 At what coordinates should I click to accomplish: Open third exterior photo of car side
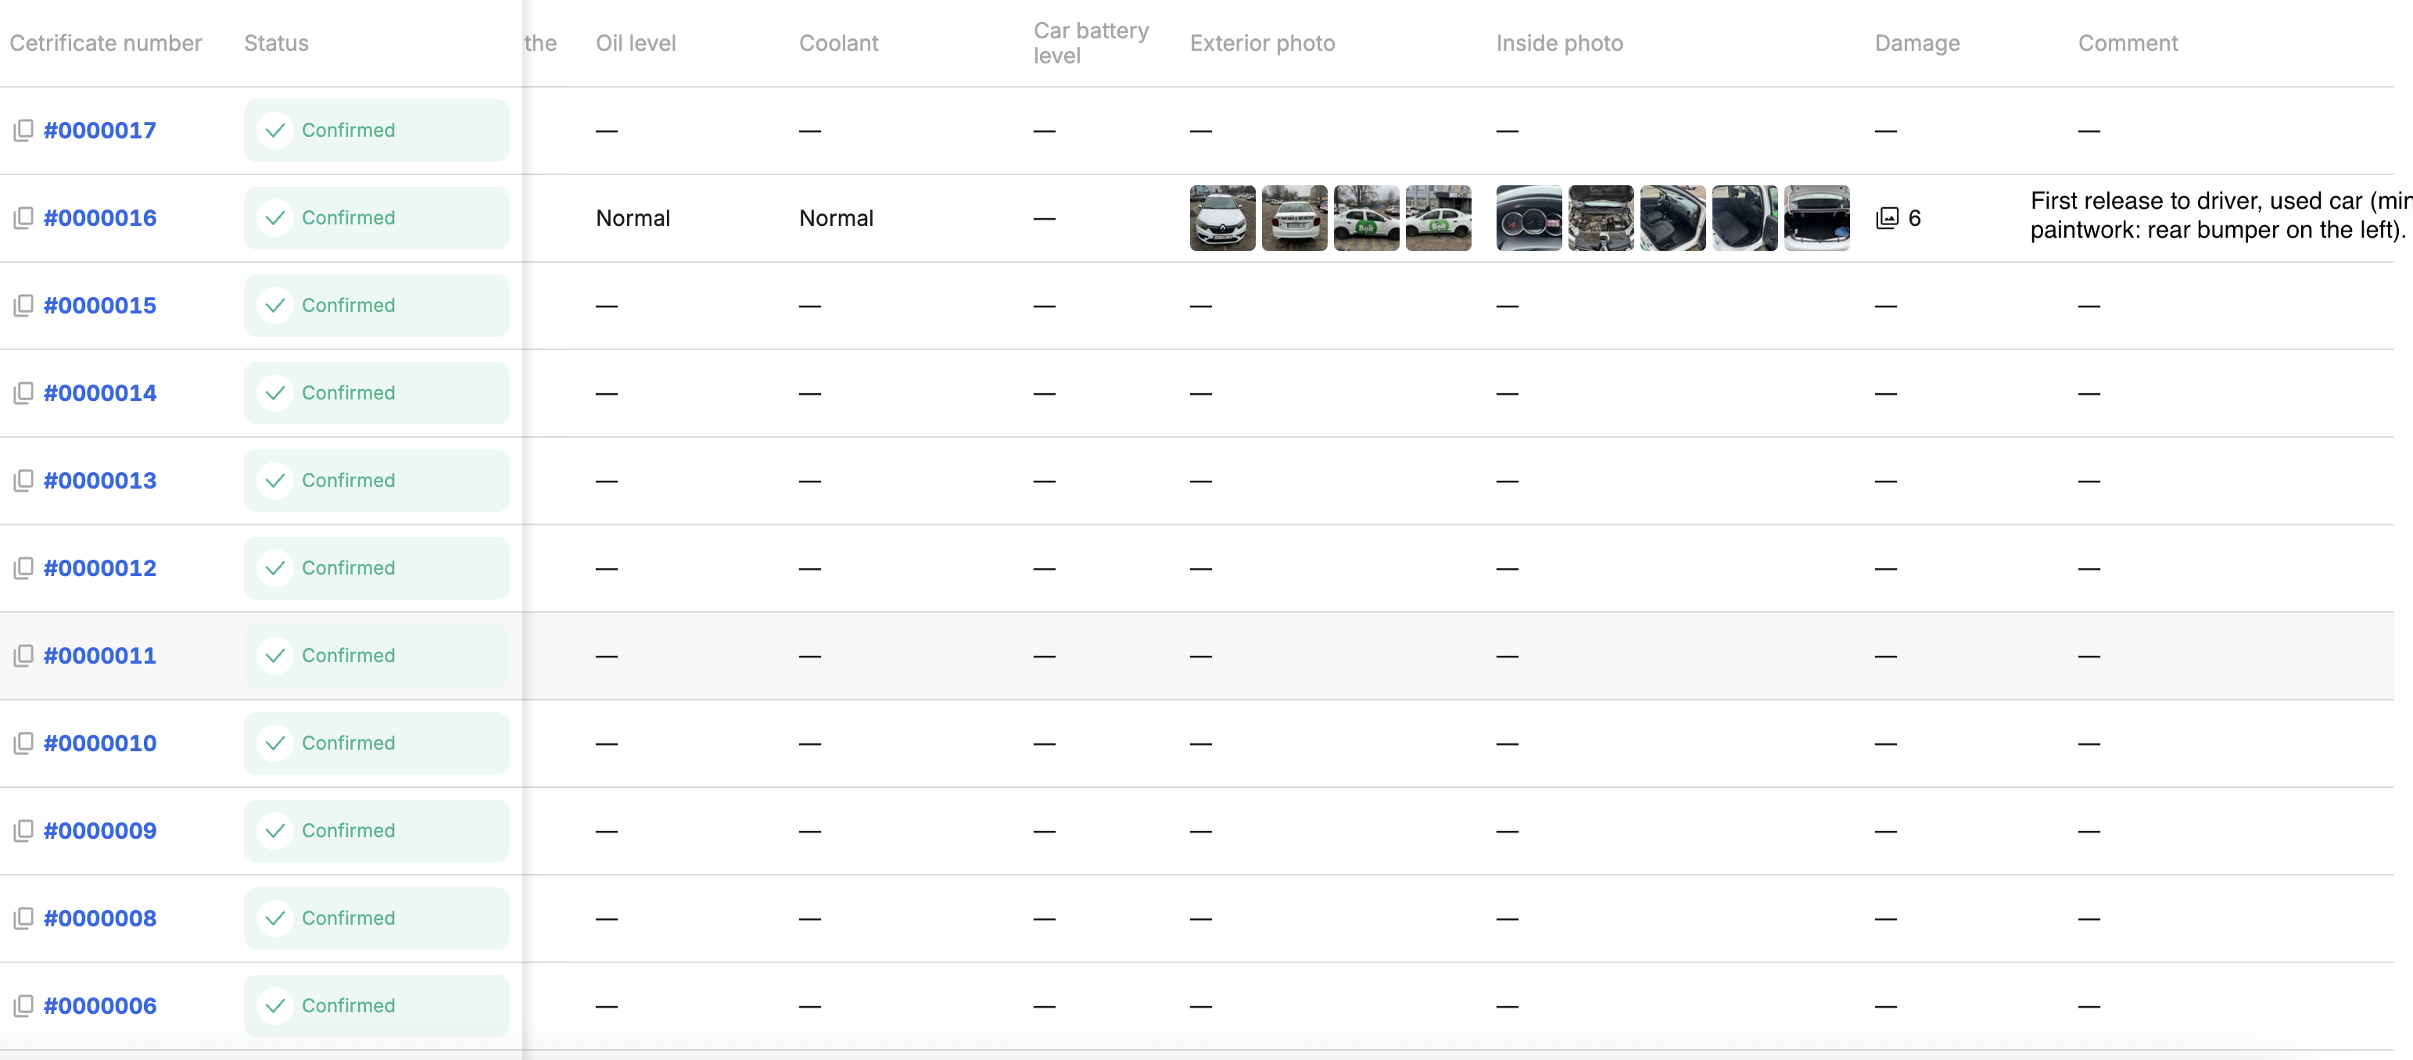pos(1367,218)
